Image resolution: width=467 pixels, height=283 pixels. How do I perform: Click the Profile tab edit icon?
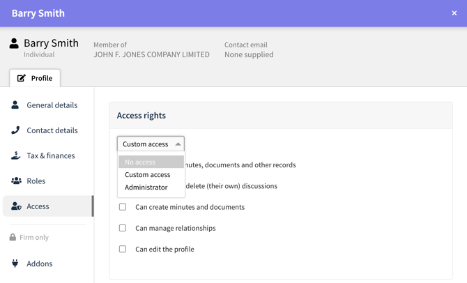coord(21,78)
